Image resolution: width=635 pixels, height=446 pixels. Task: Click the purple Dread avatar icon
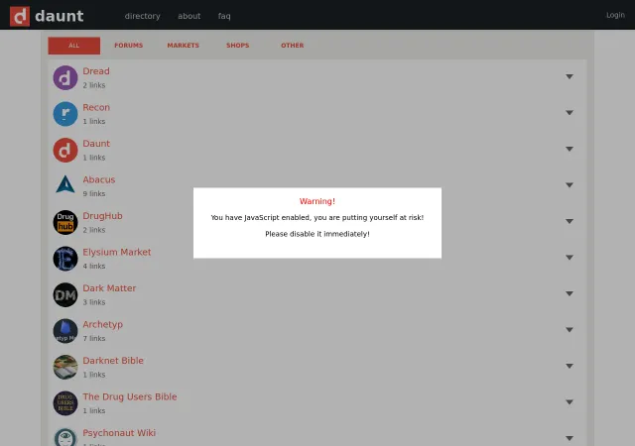(65, 77)
